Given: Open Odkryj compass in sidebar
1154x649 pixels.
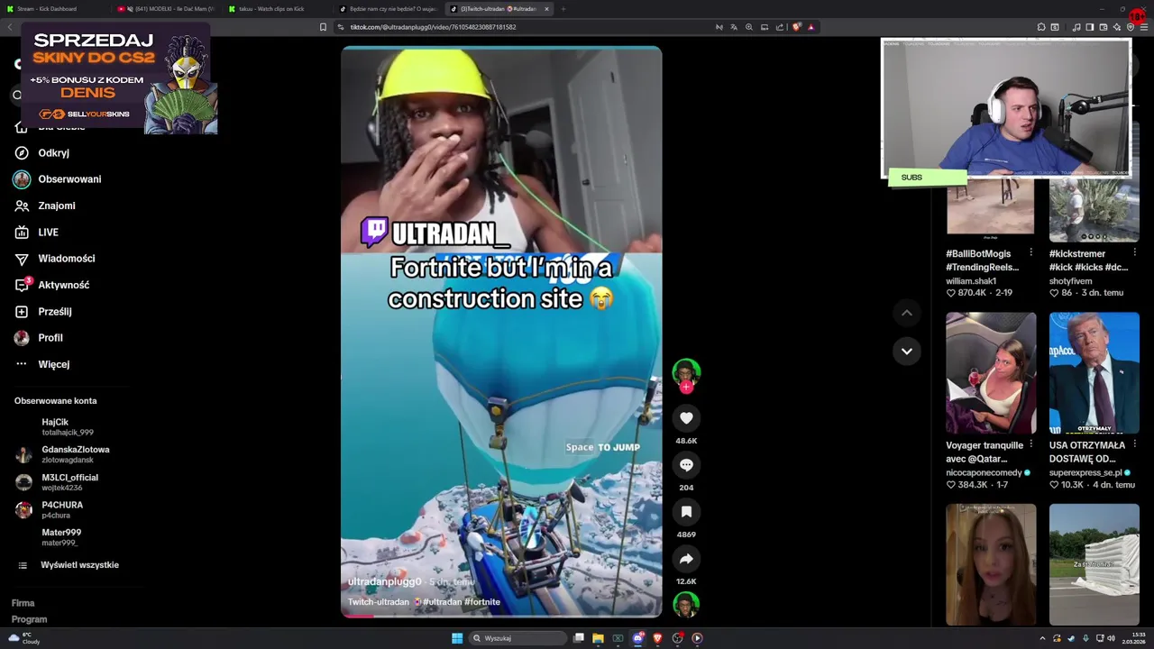Looking at the screenshot, I should click(x=42, y=153).
